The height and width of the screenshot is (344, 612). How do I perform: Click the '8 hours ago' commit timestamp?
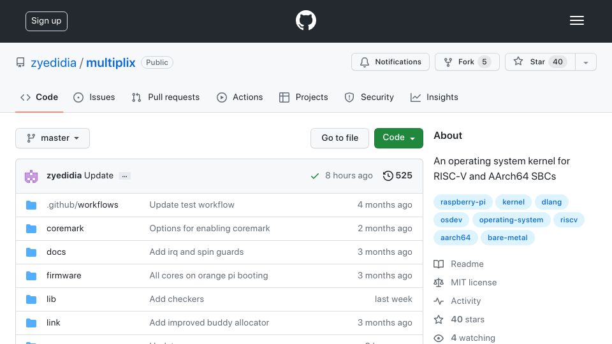click(349, 176)
